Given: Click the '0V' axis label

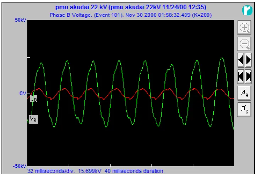Looking at the screenshot, I should [x=23, y=93].
